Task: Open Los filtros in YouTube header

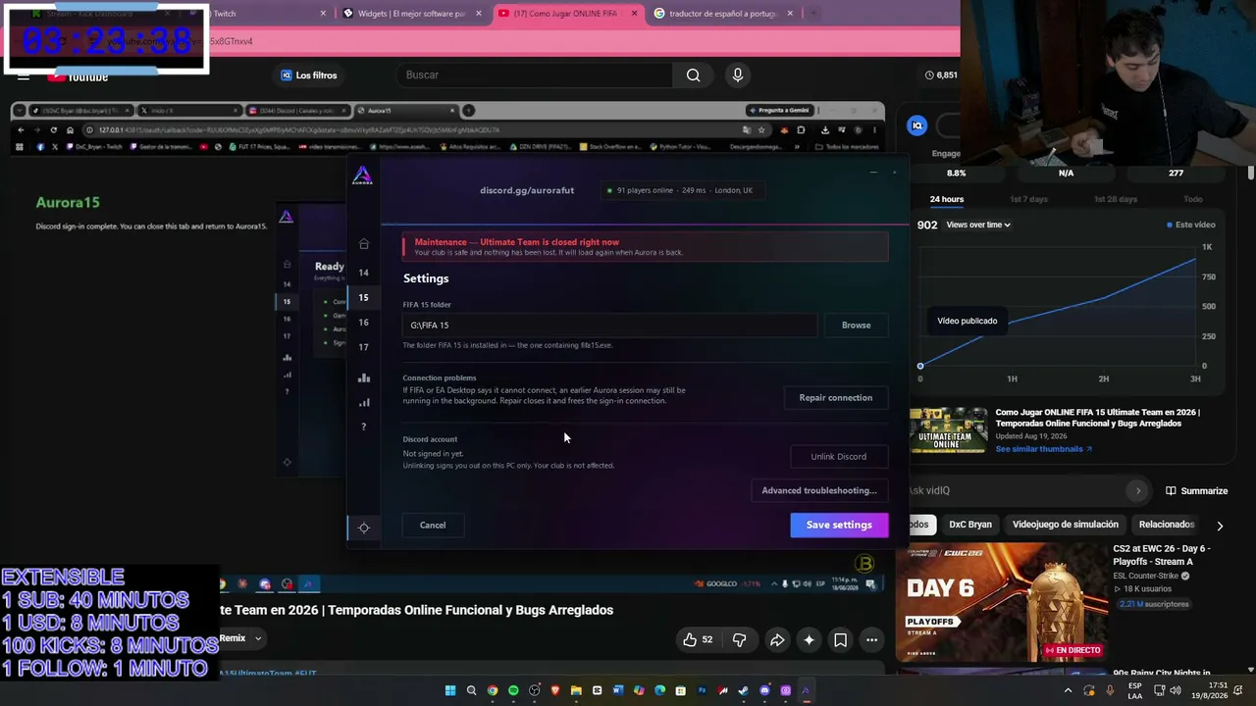Action: (308, 76)
